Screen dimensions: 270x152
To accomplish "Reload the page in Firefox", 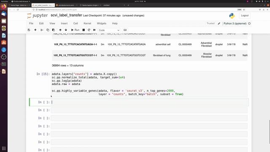I will tap(18, 10).
